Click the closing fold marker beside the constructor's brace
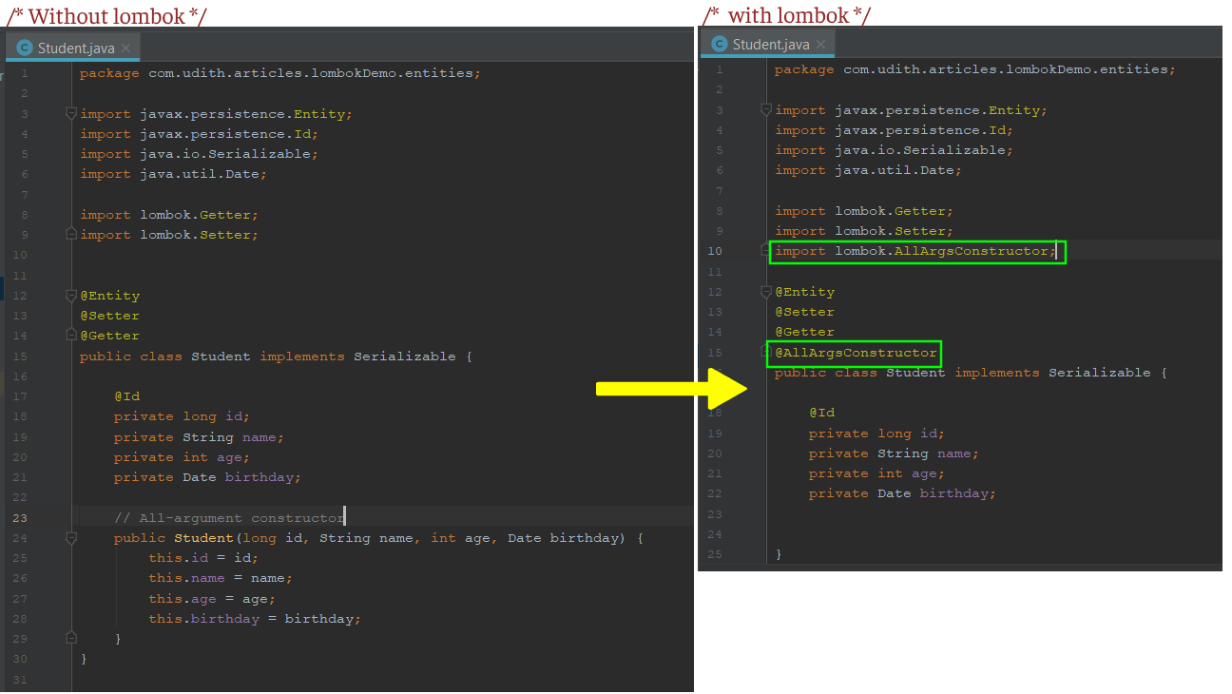Screen dimensions: 1232x694 (71, 638)
